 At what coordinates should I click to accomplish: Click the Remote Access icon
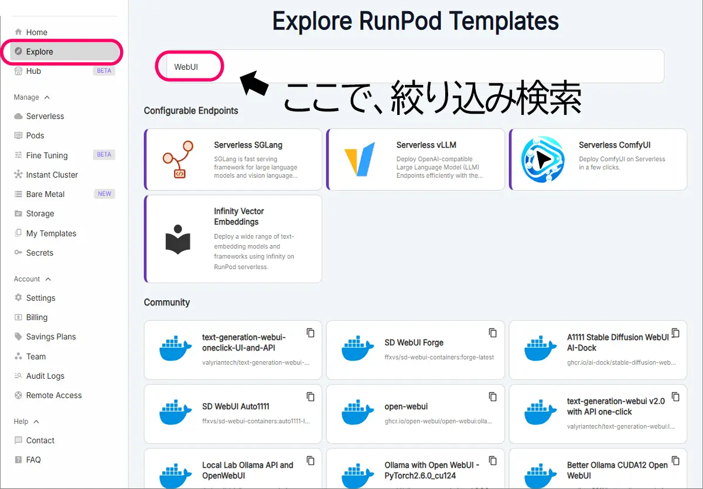click(18, 395)
